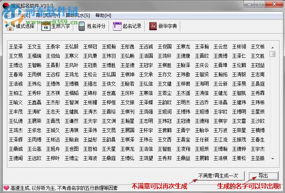The height and width of the screenshot is (193, 285).
Task: Select the name 王泰宇
Action: click(53, 47)
